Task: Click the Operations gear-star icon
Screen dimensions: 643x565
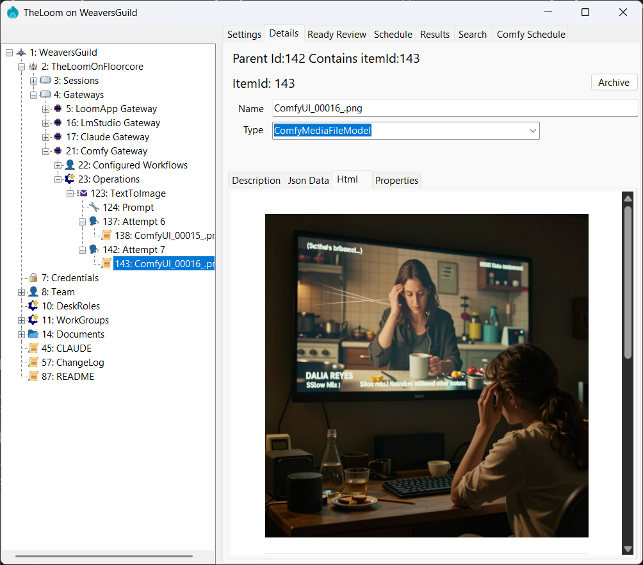Action: tap(70, 179)
